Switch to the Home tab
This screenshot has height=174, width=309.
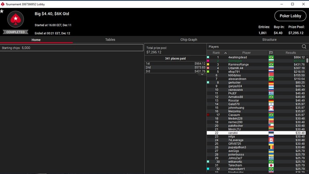[36, 40]
